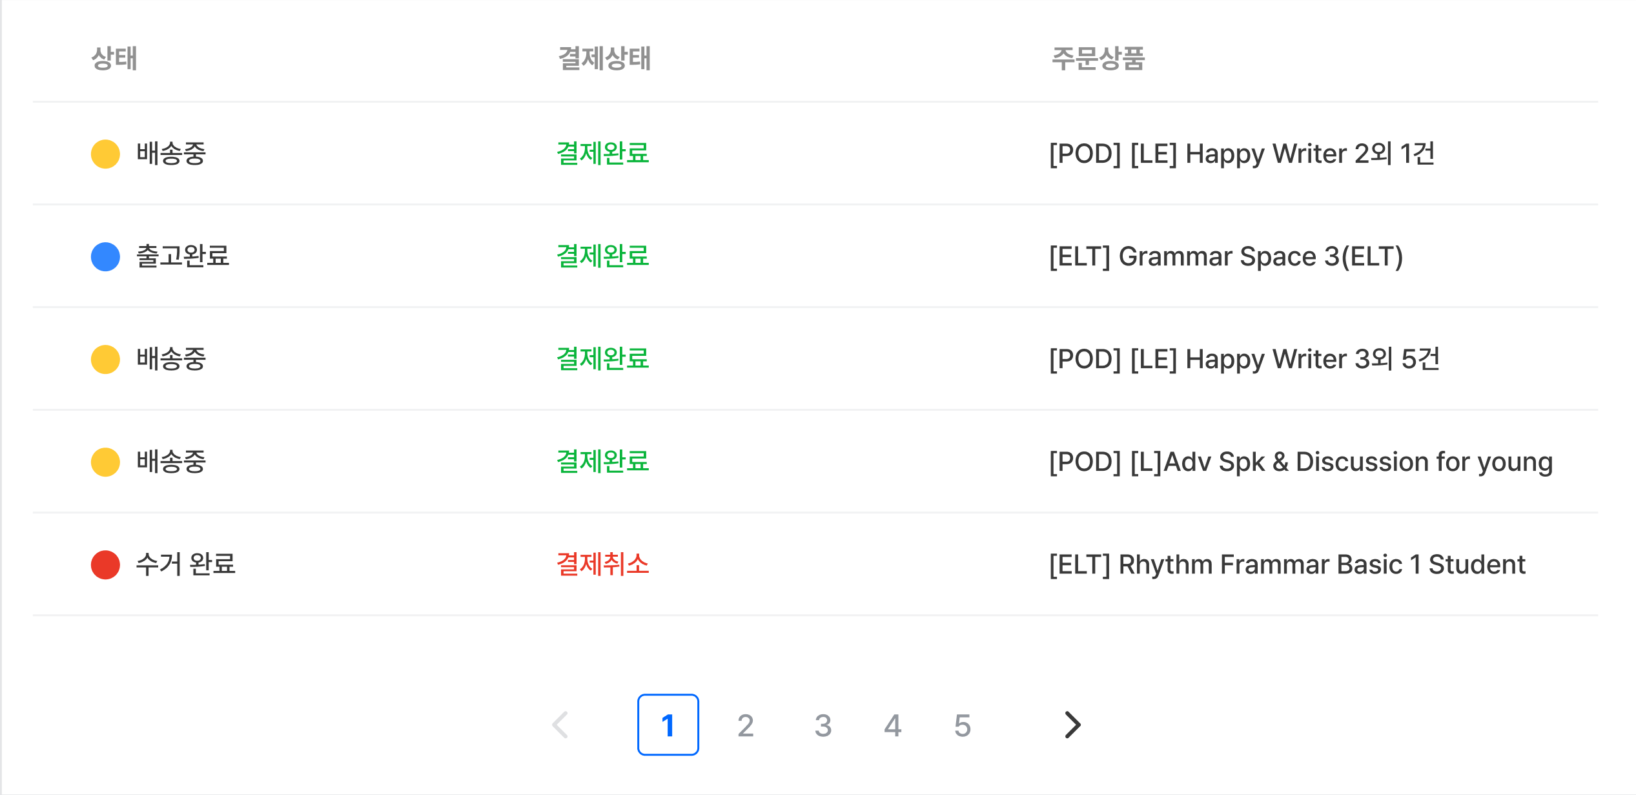Go to page 2

point(745,725)
